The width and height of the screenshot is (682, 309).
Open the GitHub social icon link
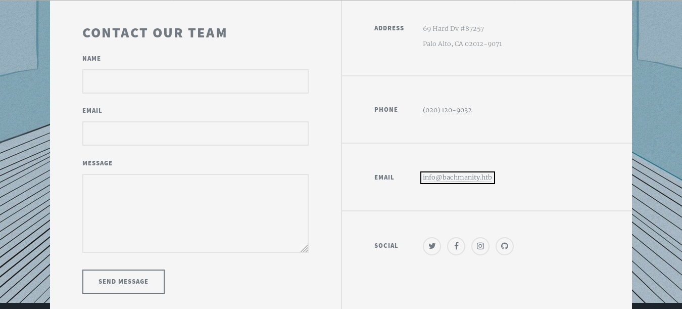pos(505,246)
